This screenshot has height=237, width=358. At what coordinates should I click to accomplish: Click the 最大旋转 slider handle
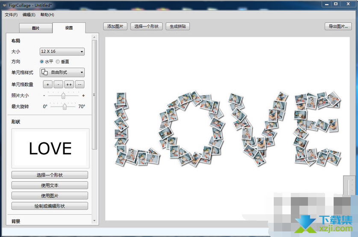click(x=65, y=106)
